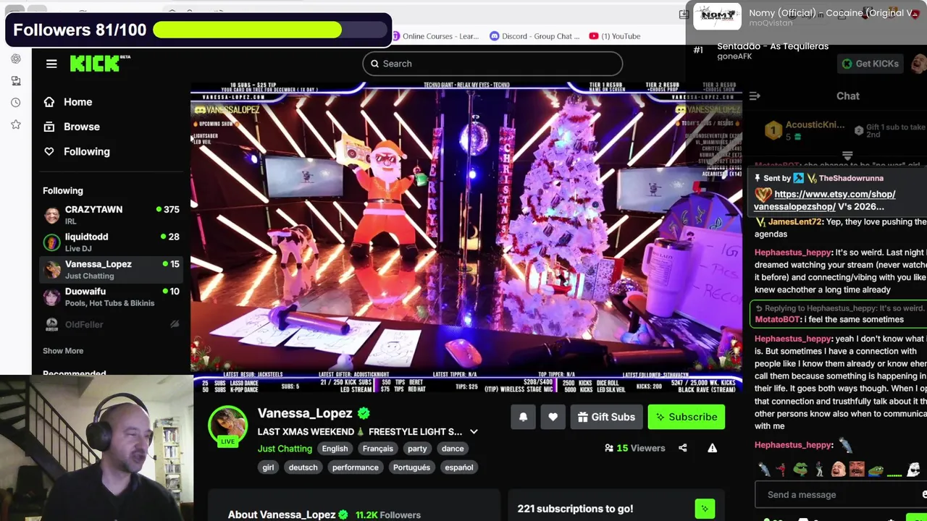Toggle notifications with the bell button

pos(523,417)
